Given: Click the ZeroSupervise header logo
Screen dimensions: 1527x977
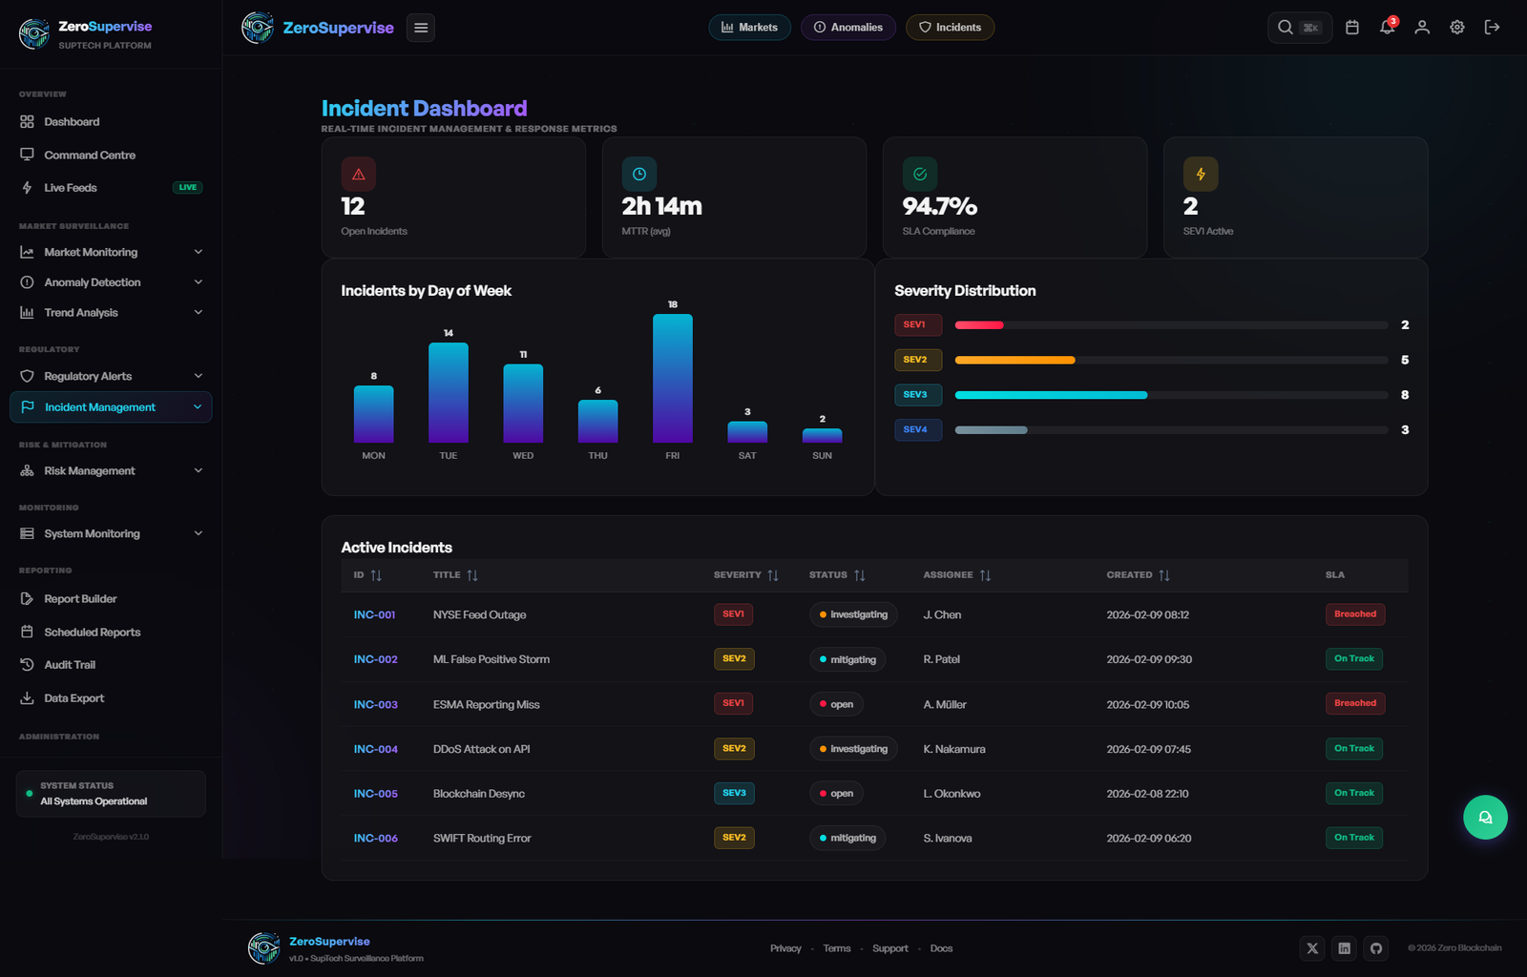Looking at the screenshot, I should click(x=258, y=28).
